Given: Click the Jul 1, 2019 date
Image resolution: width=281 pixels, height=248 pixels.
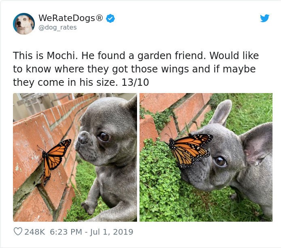Looking at the screenshot, I should pos(111,232).
